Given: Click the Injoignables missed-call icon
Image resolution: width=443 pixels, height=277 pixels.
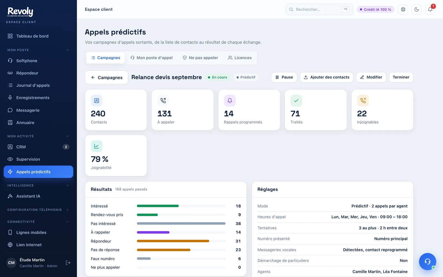Looking at the screenshot, I should pos(363,101).
